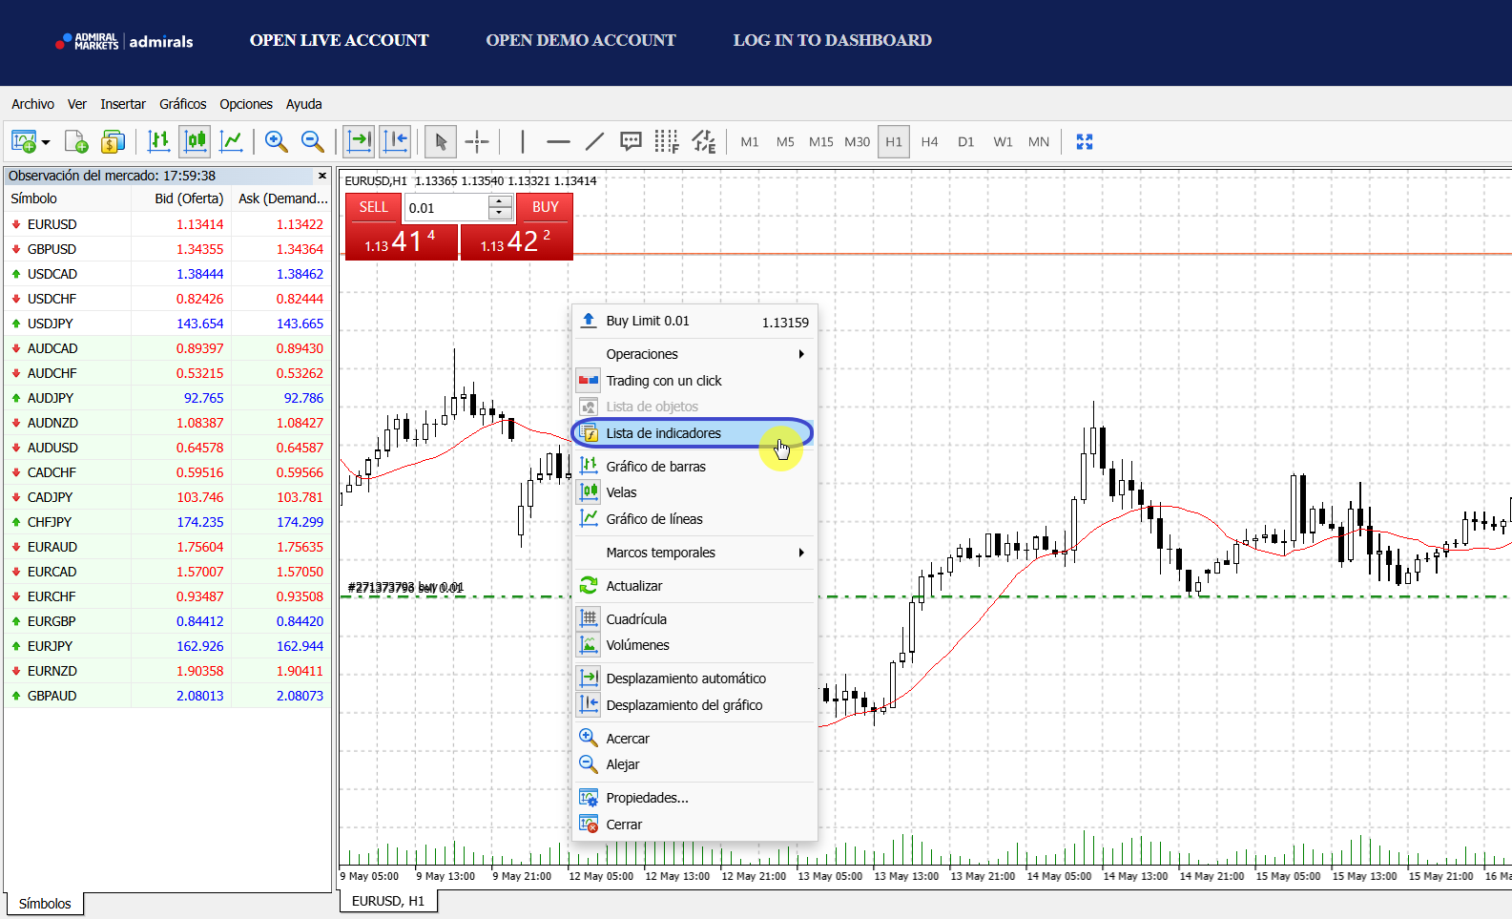Select the horizontal line drawing tool
Viewport: 1512px width, 919px height.
tap(558, 142)
